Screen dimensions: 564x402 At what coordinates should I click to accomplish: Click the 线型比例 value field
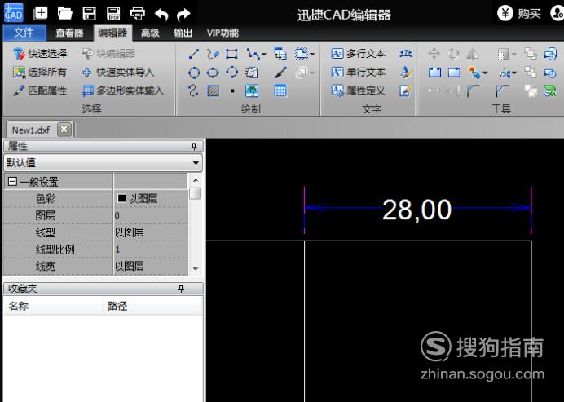tap(150, 250)
